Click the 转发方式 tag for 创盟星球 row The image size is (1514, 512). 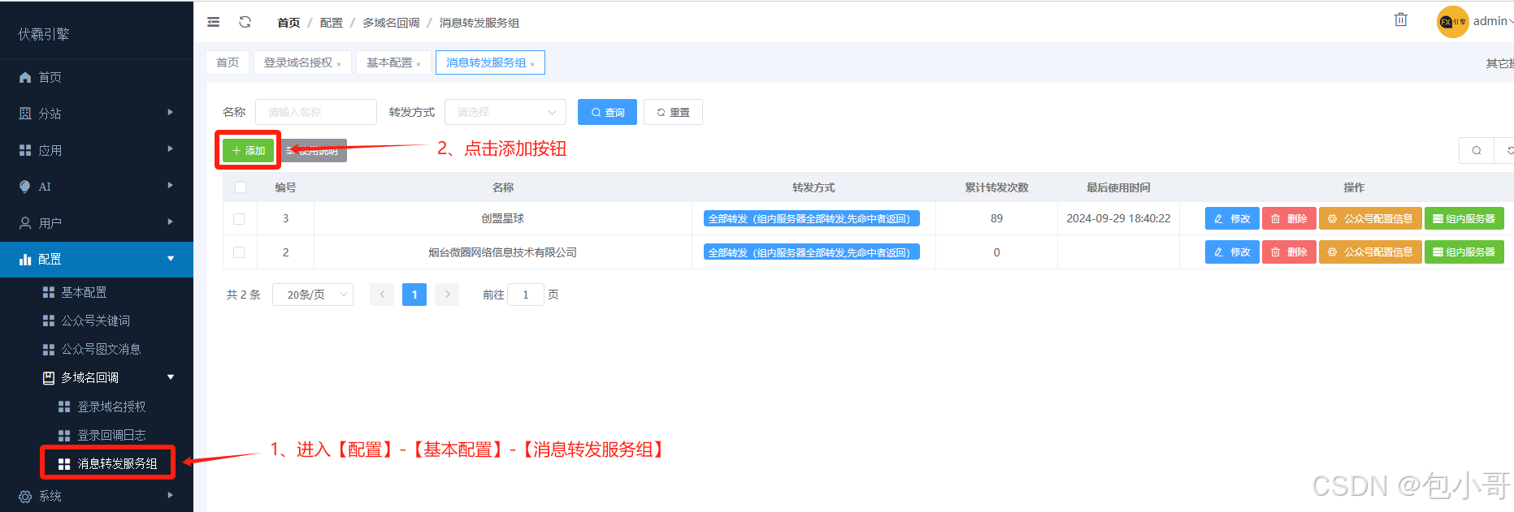812,218
